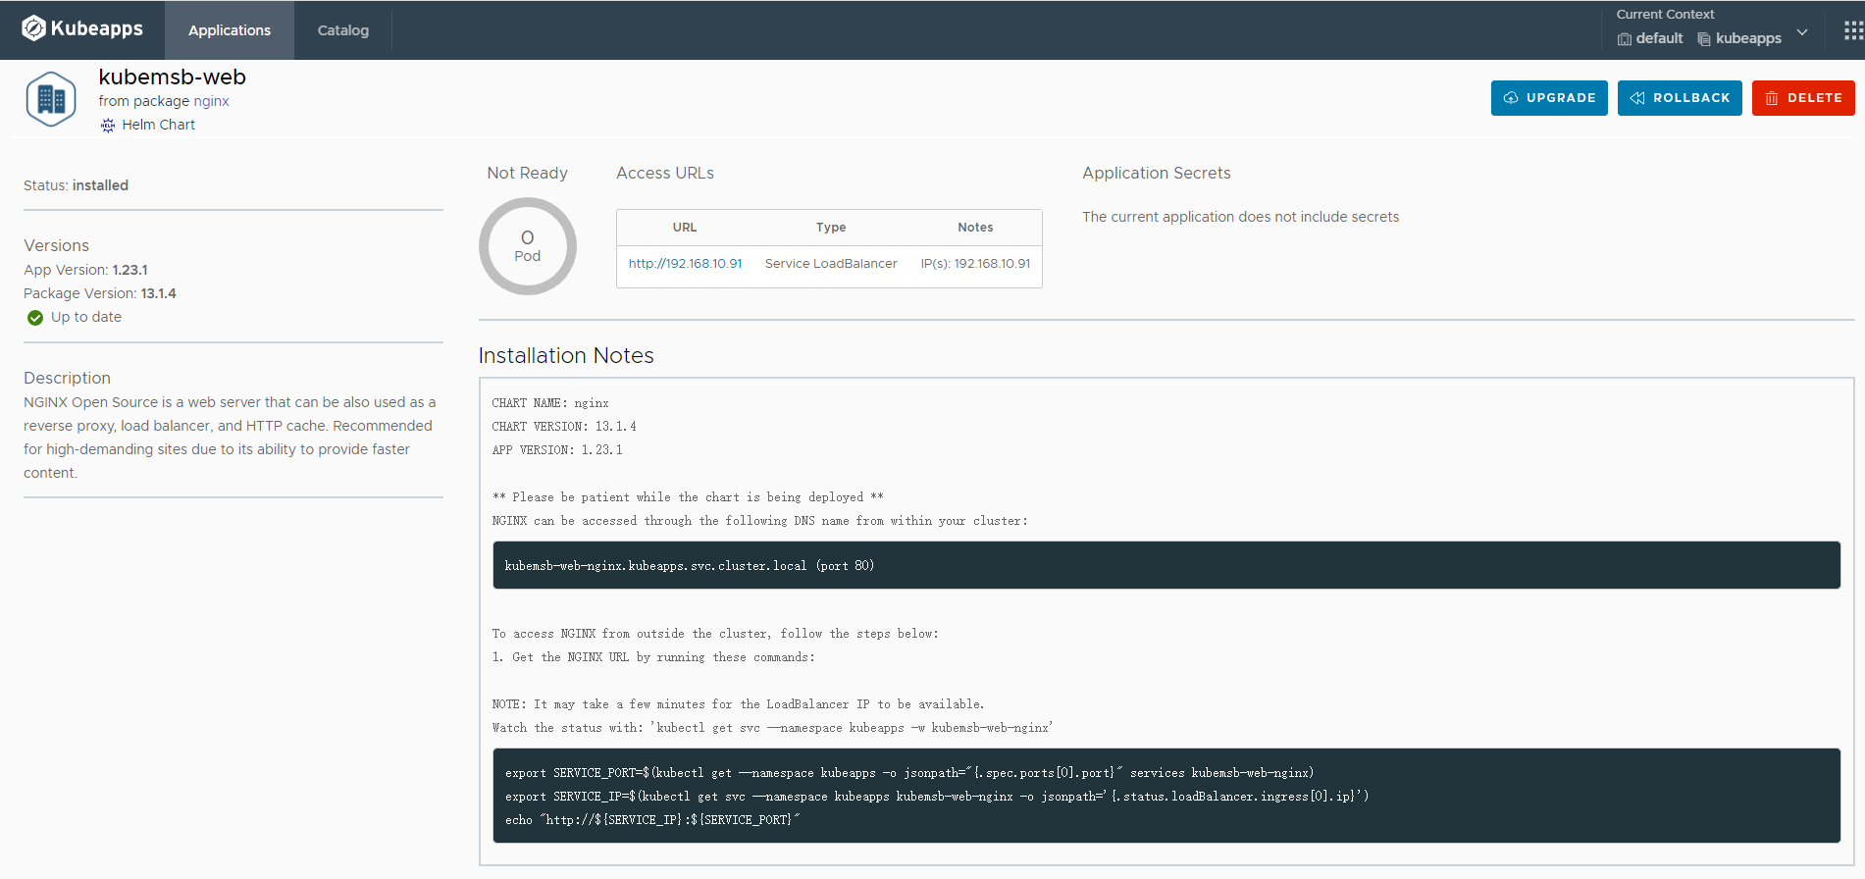Click the Description heading
This screenshot has width=1865, height=879.
67,378
